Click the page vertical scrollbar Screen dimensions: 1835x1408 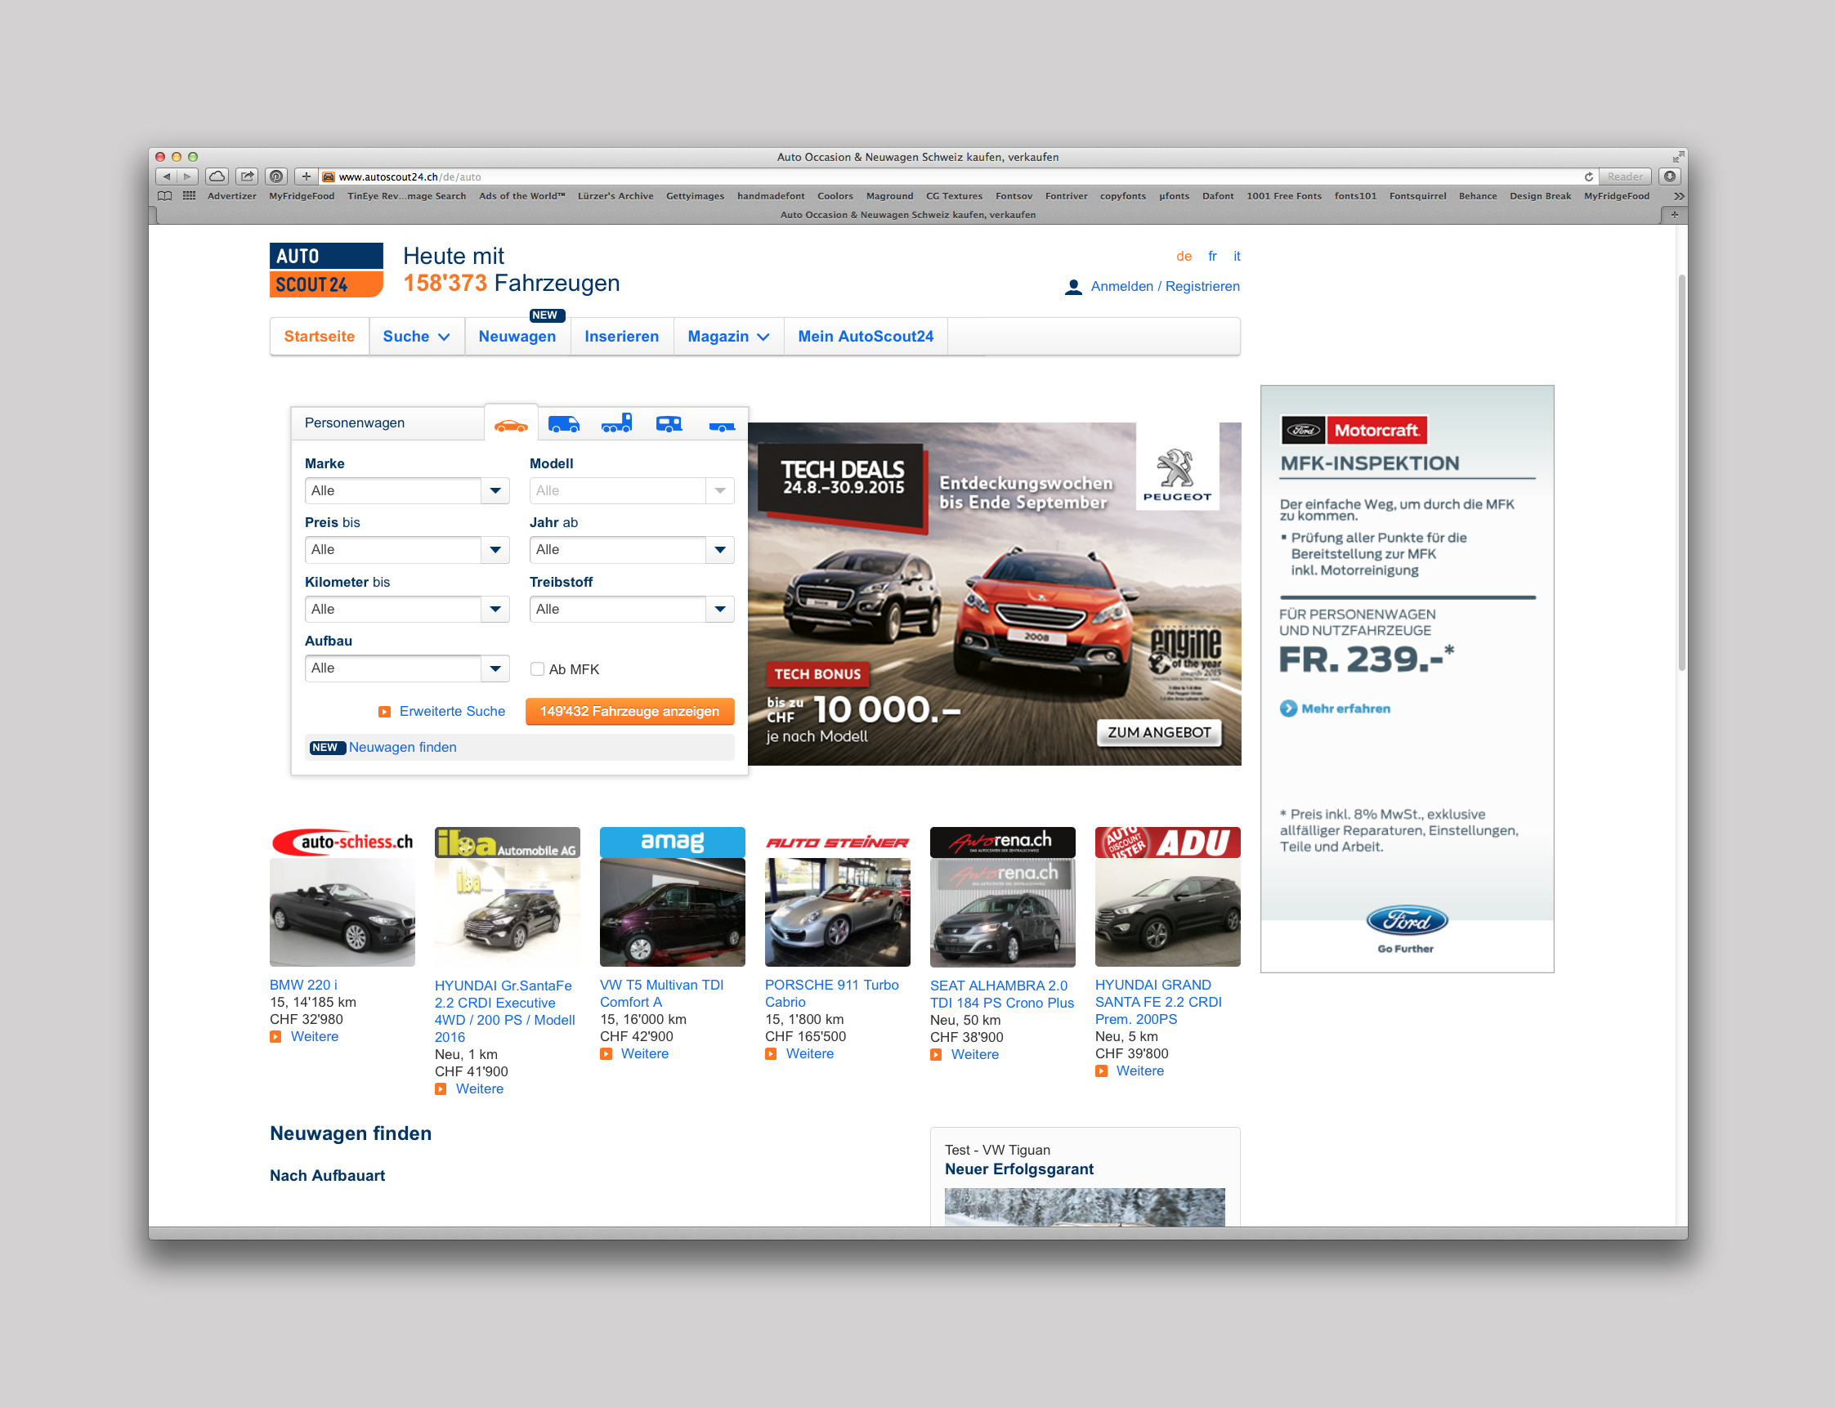tap(1681, 473)
